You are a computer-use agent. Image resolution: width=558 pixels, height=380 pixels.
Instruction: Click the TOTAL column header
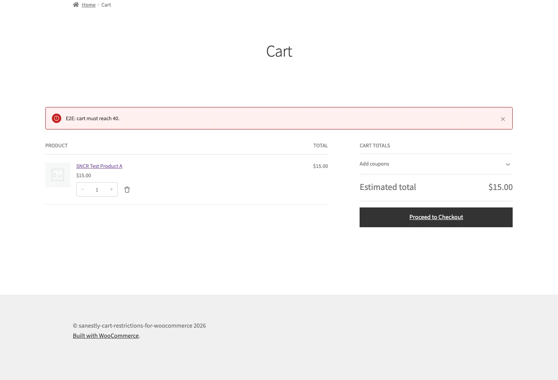tap(320, 145)
